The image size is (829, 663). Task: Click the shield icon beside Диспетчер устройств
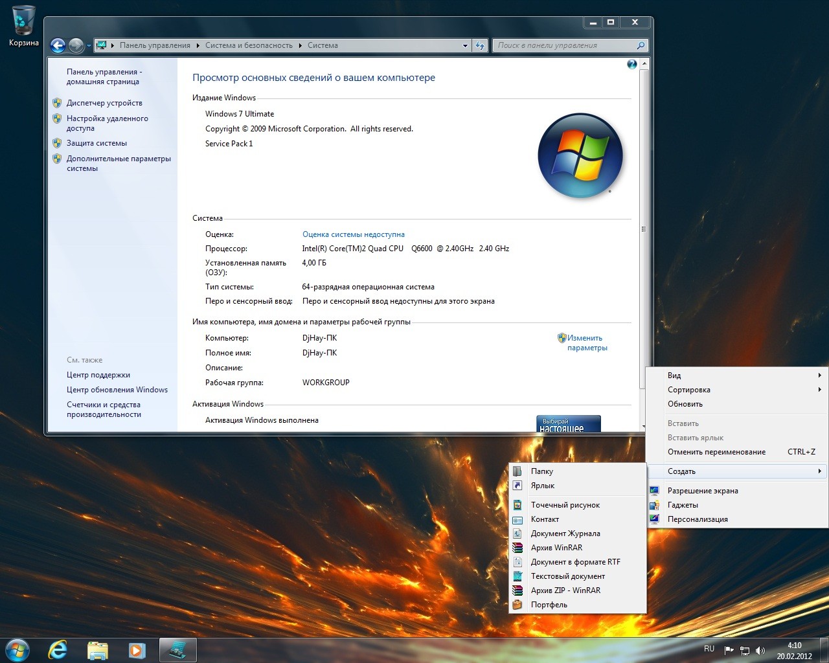57,103
